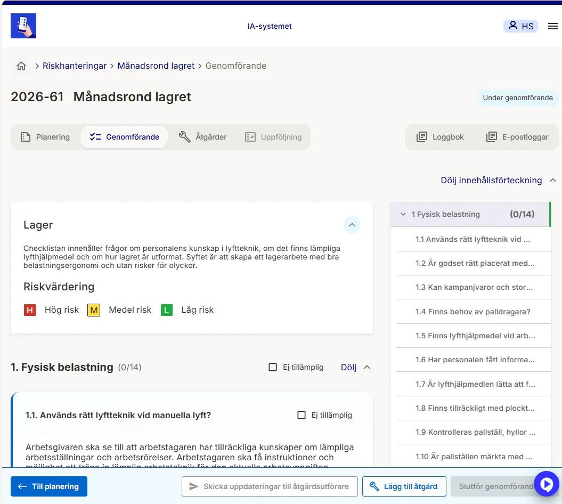Open the hamburger menu at top right
The image size is (562, 504).
(552, 26)
